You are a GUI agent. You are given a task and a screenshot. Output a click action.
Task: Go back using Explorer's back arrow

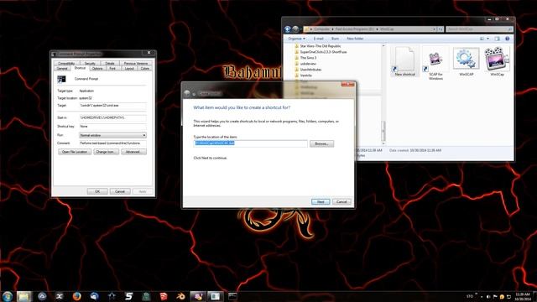288,29
